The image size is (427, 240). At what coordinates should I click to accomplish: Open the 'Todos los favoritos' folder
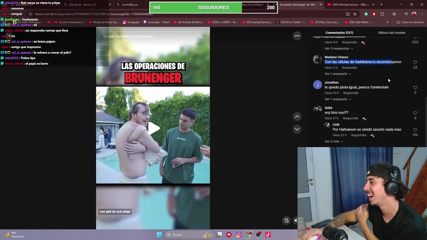410,22
